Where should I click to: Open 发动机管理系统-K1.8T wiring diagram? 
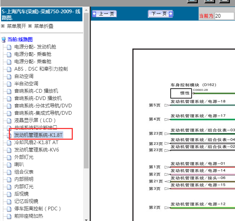pyautogui.click(x=39, y=135)
